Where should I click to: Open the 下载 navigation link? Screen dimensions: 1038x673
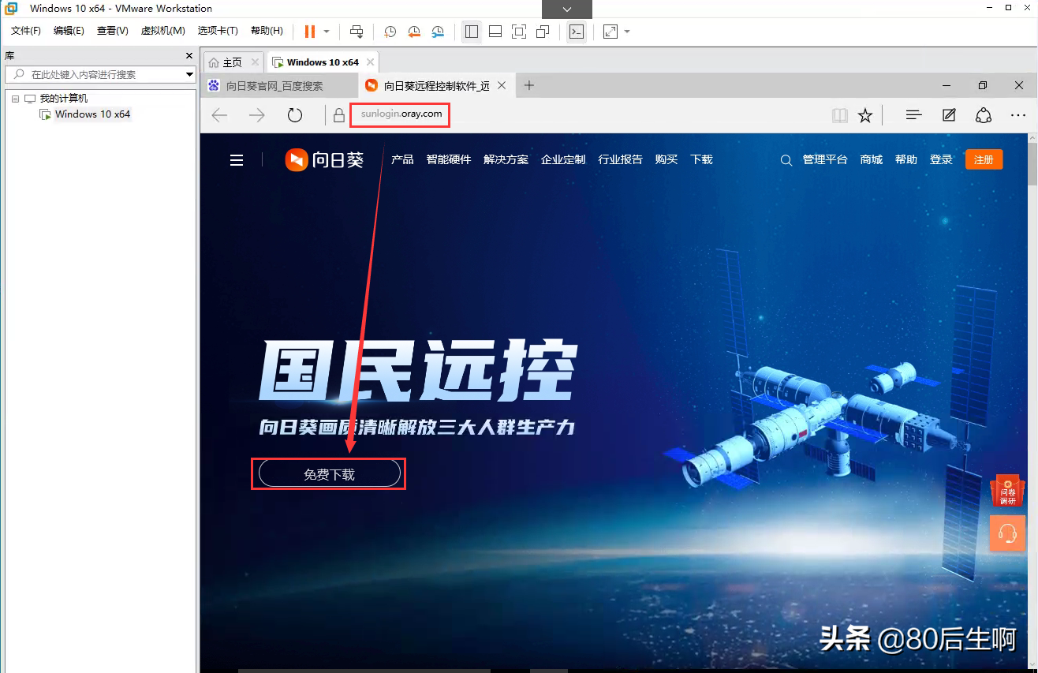tap(701, 159)
